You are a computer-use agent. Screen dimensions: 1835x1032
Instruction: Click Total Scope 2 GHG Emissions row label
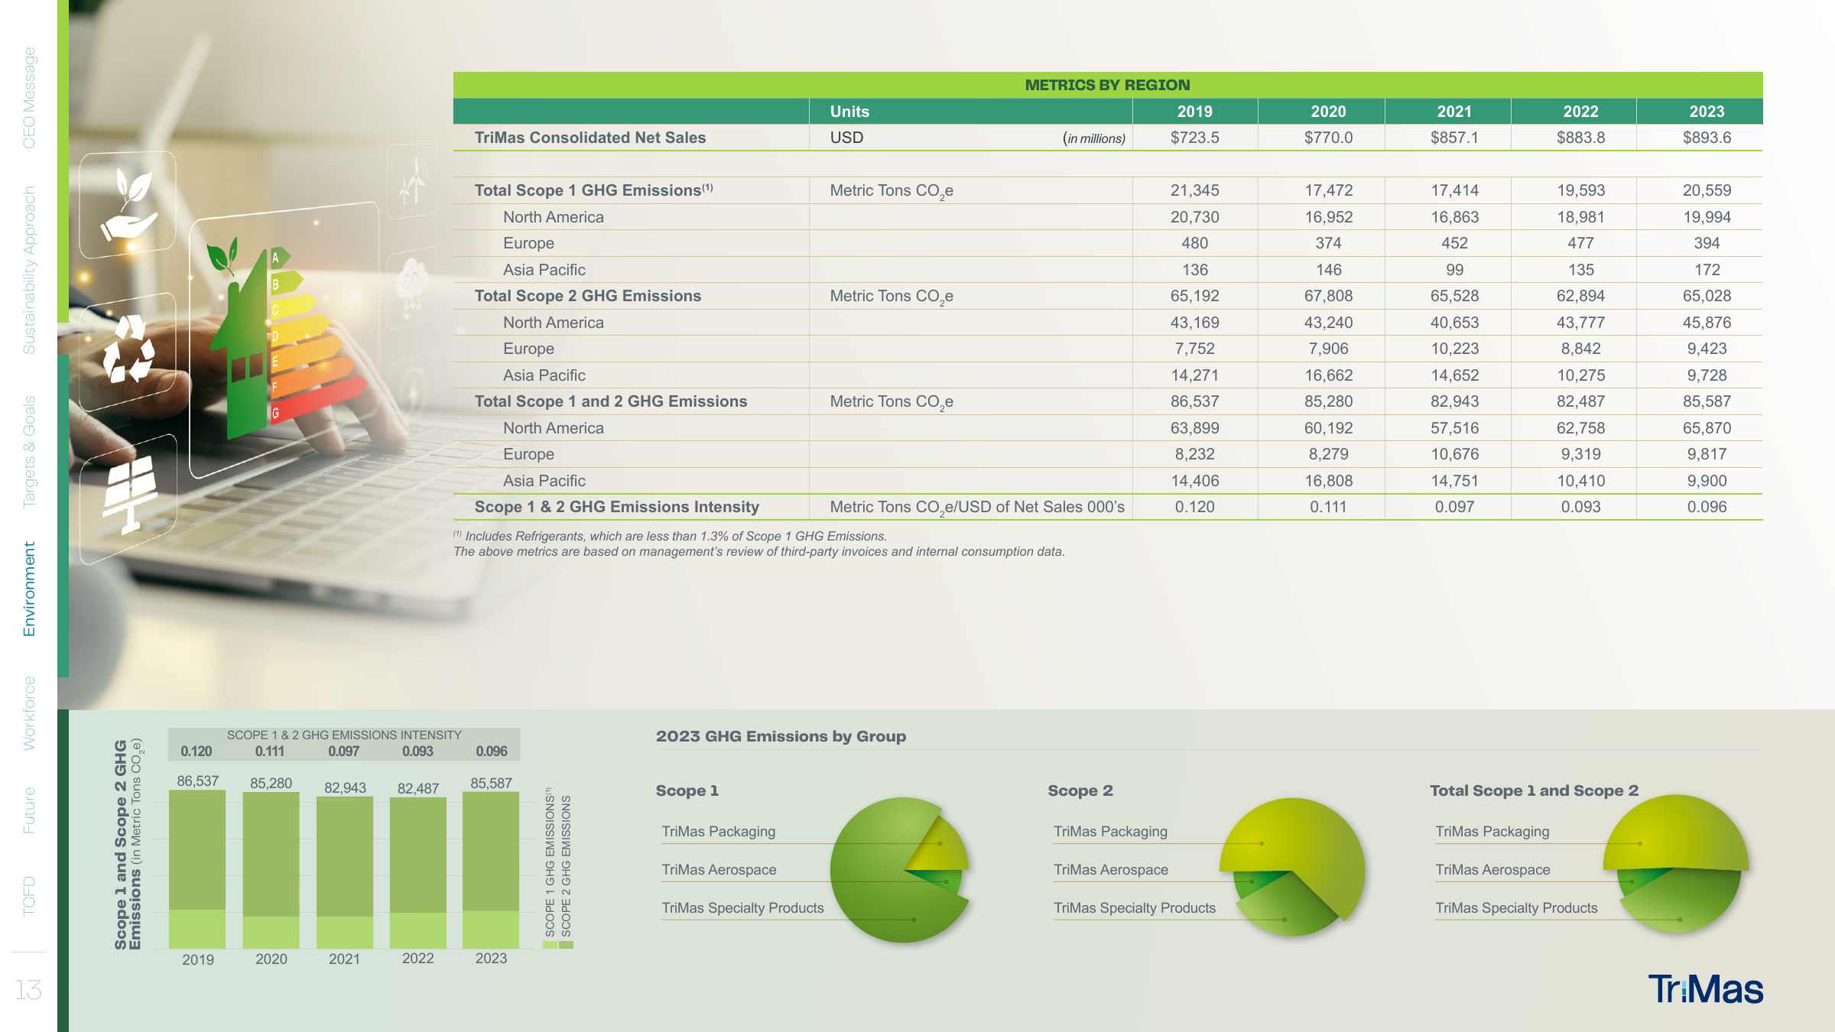pyautogui.click(x=587, y=296)
